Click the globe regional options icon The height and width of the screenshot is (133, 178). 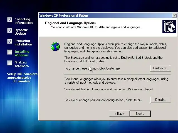(x=55, y=47)
